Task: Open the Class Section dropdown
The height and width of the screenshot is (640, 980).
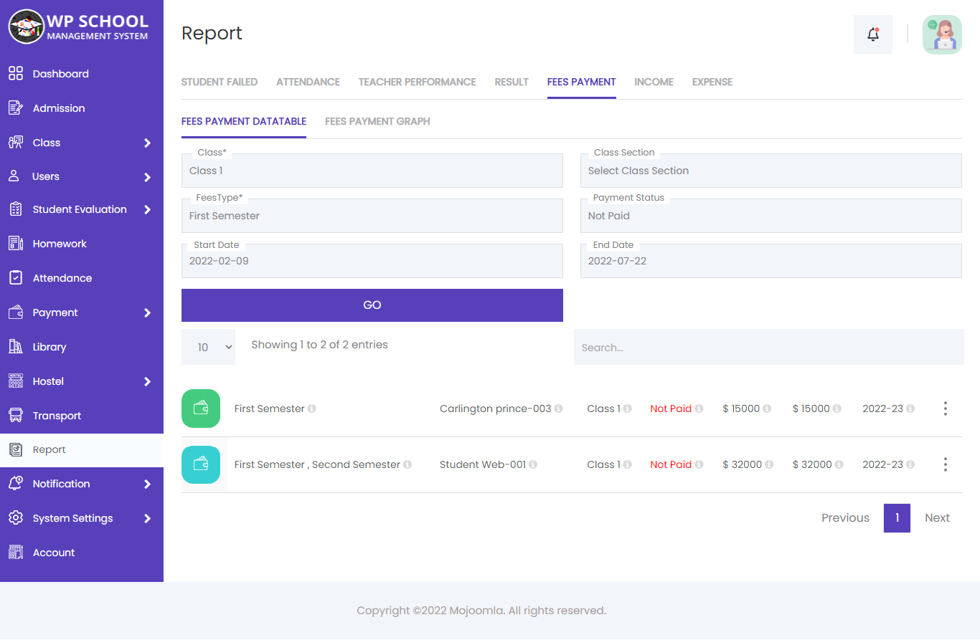Action: coord(771,171)
